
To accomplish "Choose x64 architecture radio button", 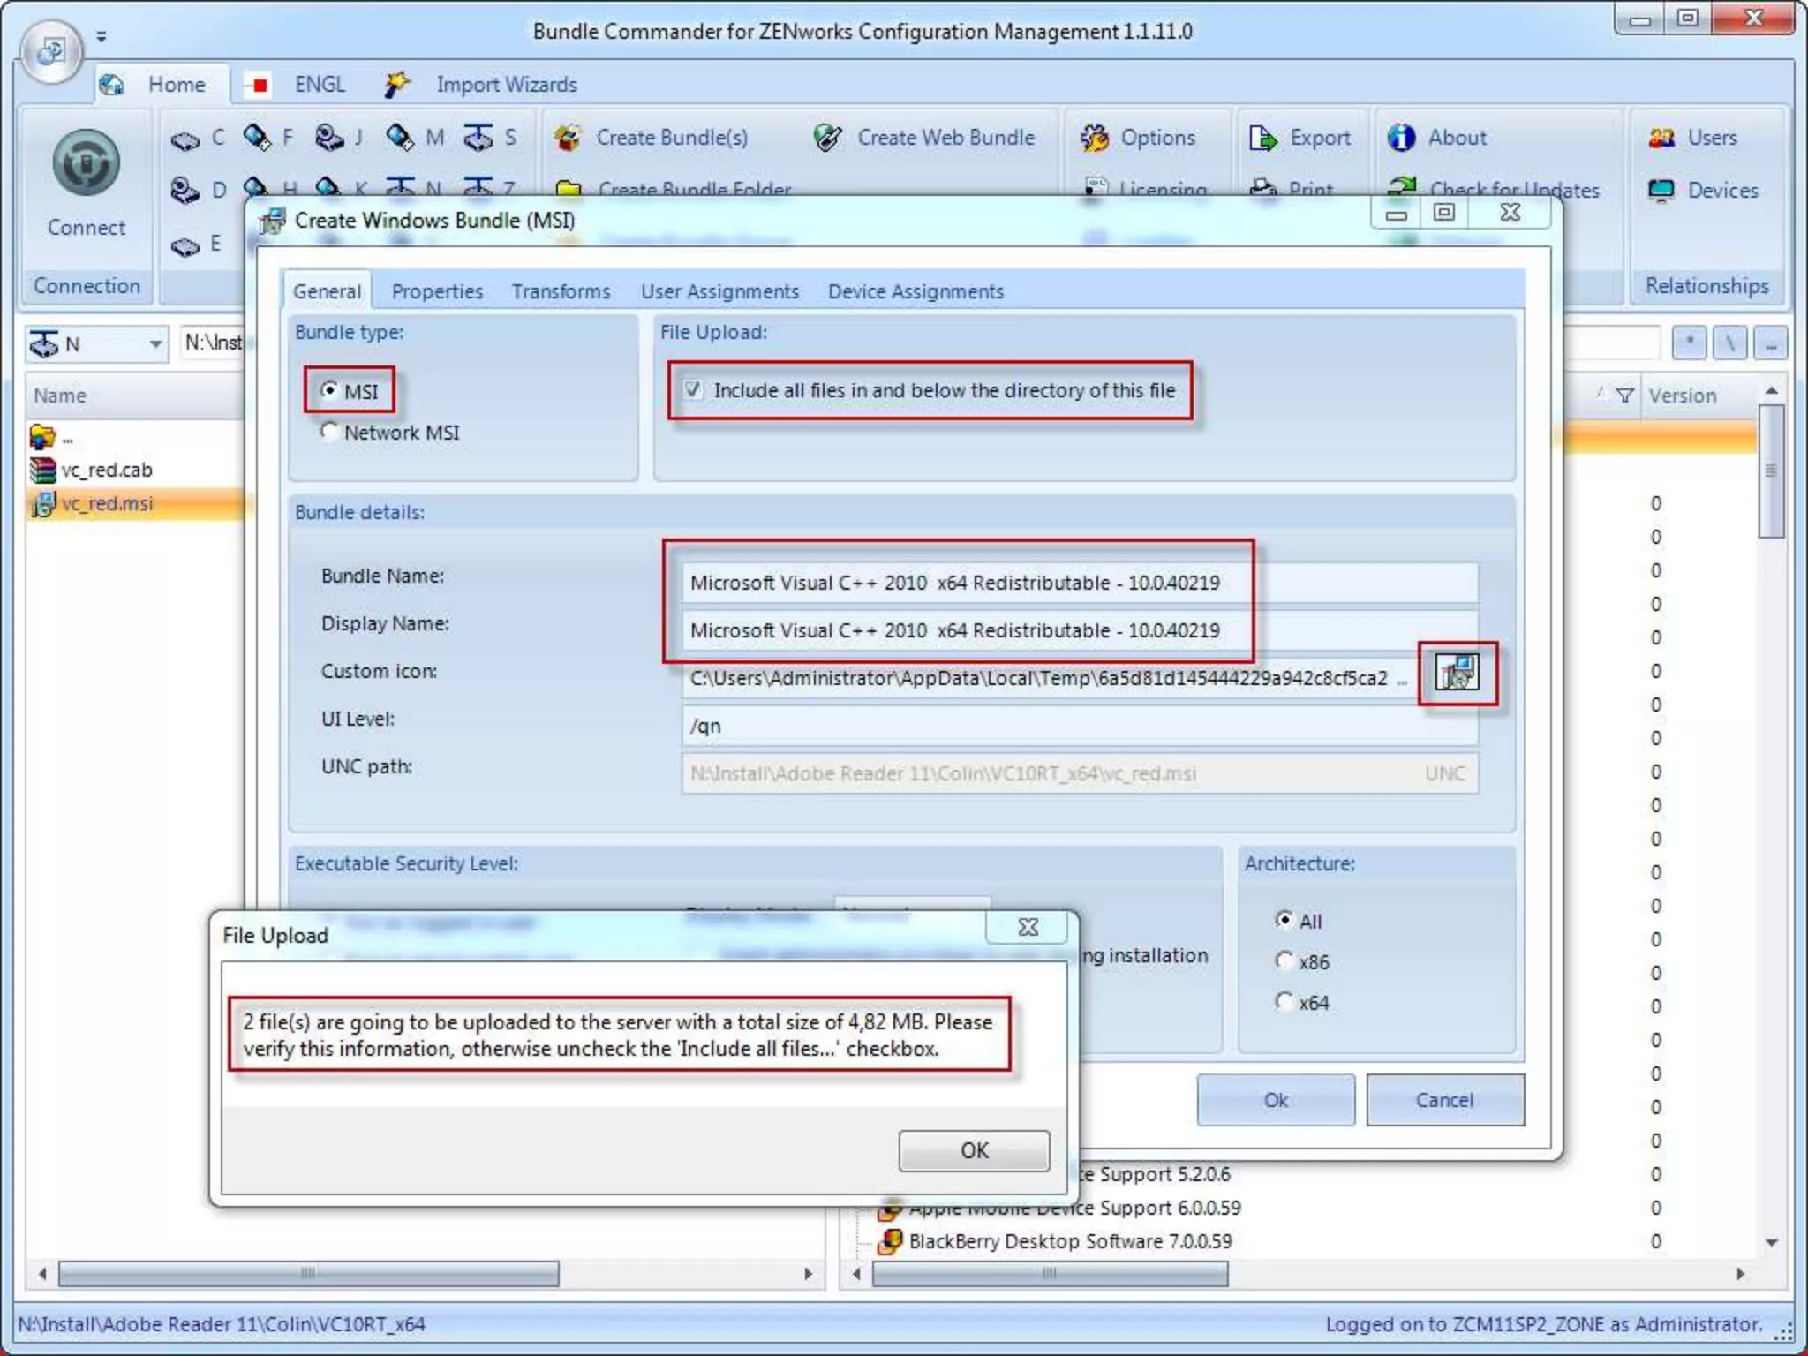I will (1284, 1001).
